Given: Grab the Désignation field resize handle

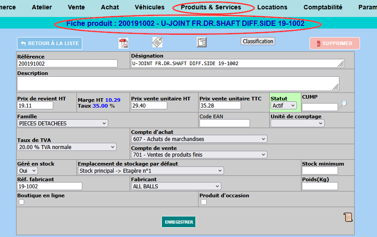Looking at the screenshot, I should 341,64.
